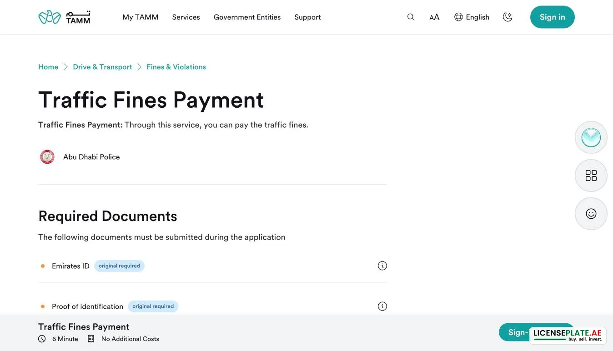
Task: Open Drive & Transport breadcrumb
Action: [x=102, y=67]
